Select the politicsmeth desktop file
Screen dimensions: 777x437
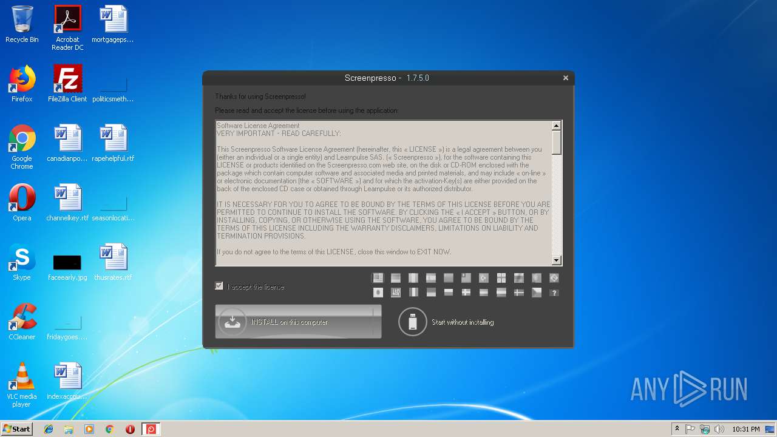coord(113,88)
